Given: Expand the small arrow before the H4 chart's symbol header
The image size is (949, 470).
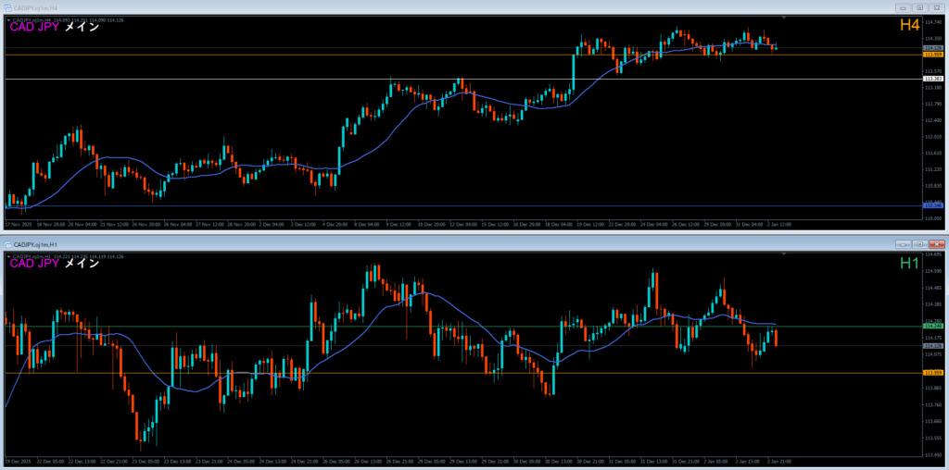Looking at the screenshot, I should pos(6,18).
